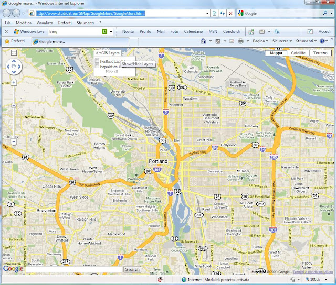Screen dimensions: 336x285
Task: Click inside the Bing search field
Action: [x=75, y=31]
